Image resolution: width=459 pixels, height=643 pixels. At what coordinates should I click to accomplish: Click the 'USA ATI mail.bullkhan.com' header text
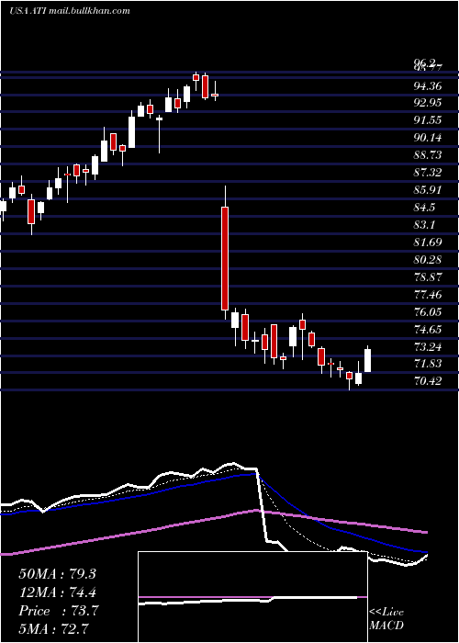click(x=69, y=10)
